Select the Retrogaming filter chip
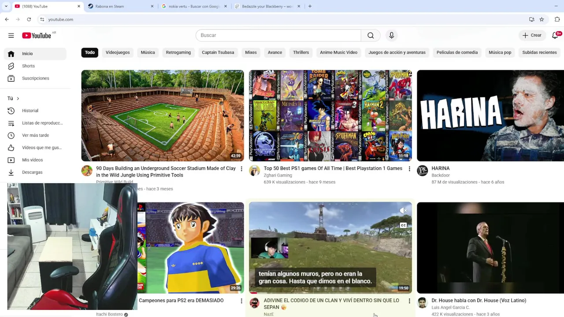Screen dimensions: 564x317 click(178, 52)
